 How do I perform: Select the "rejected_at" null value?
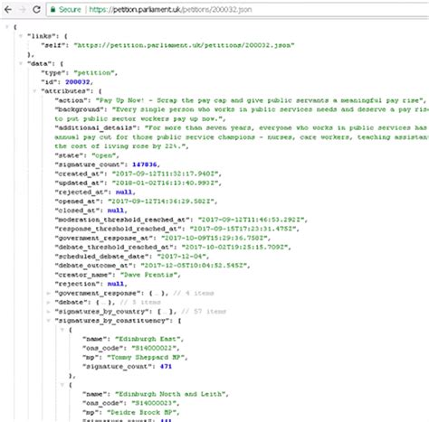[124, 192]
